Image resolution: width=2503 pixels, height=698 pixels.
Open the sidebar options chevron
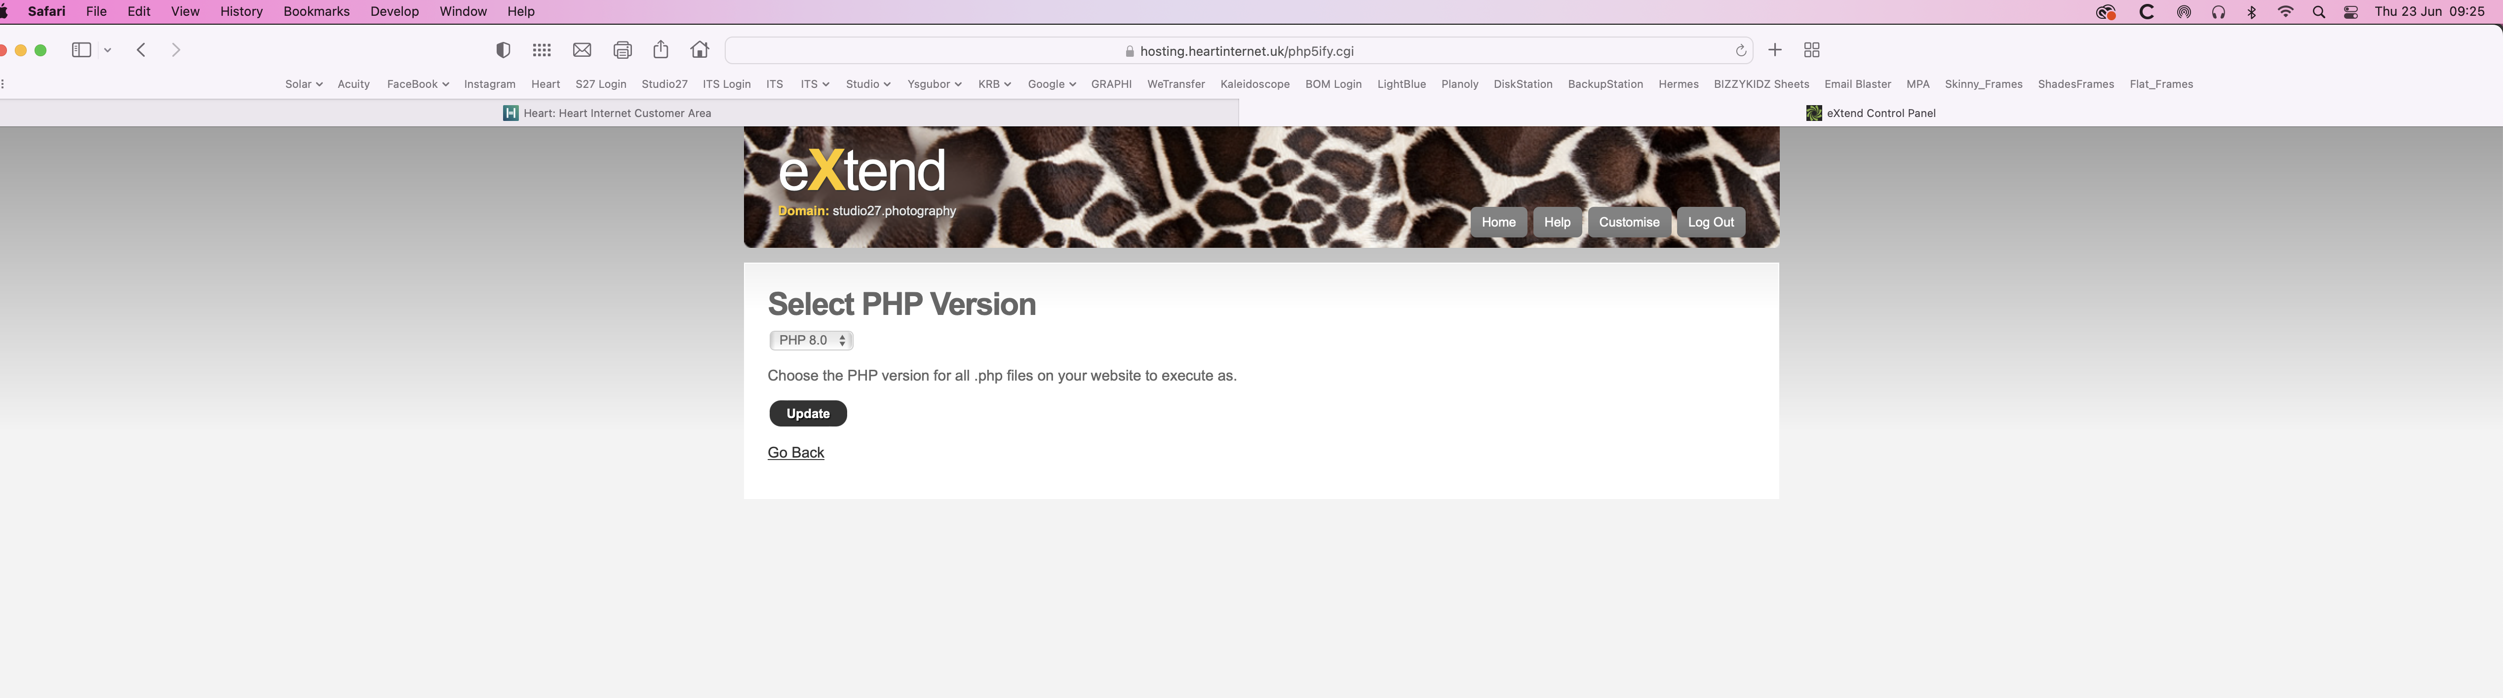108,50
